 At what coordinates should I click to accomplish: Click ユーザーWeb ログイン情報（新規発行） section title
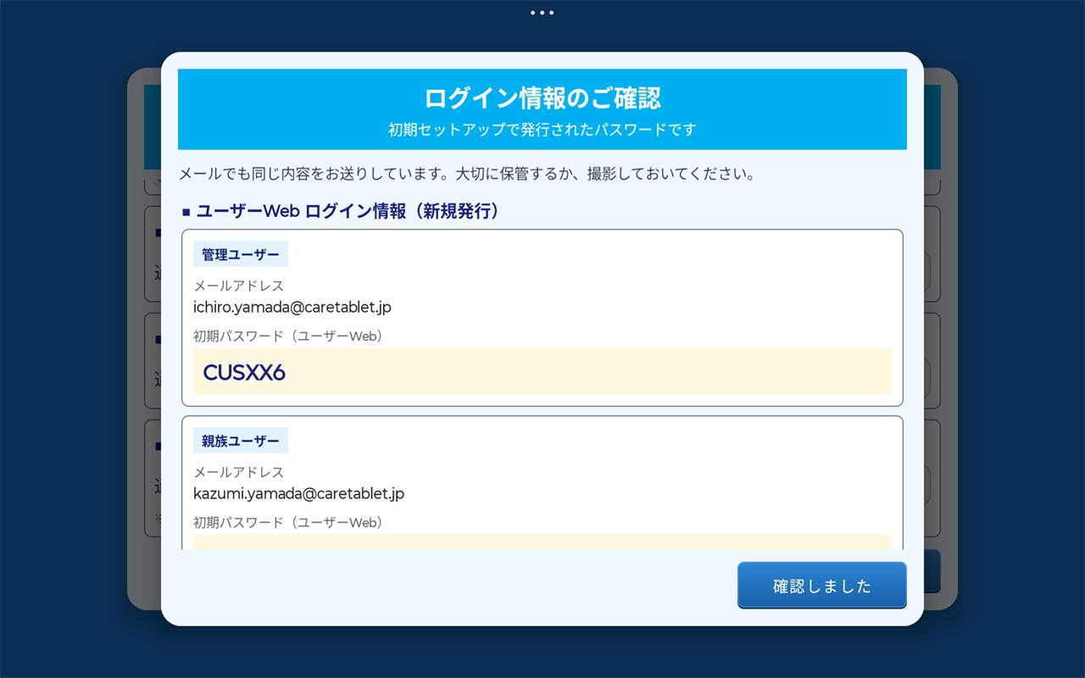(342, 212)
